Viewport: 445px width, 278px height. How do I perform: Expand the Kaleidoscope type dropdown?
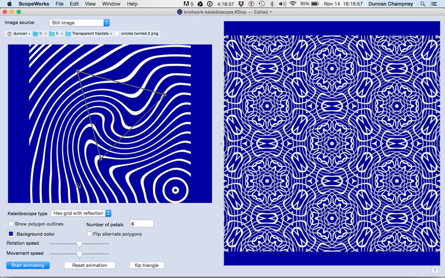[x=81, y=213]
